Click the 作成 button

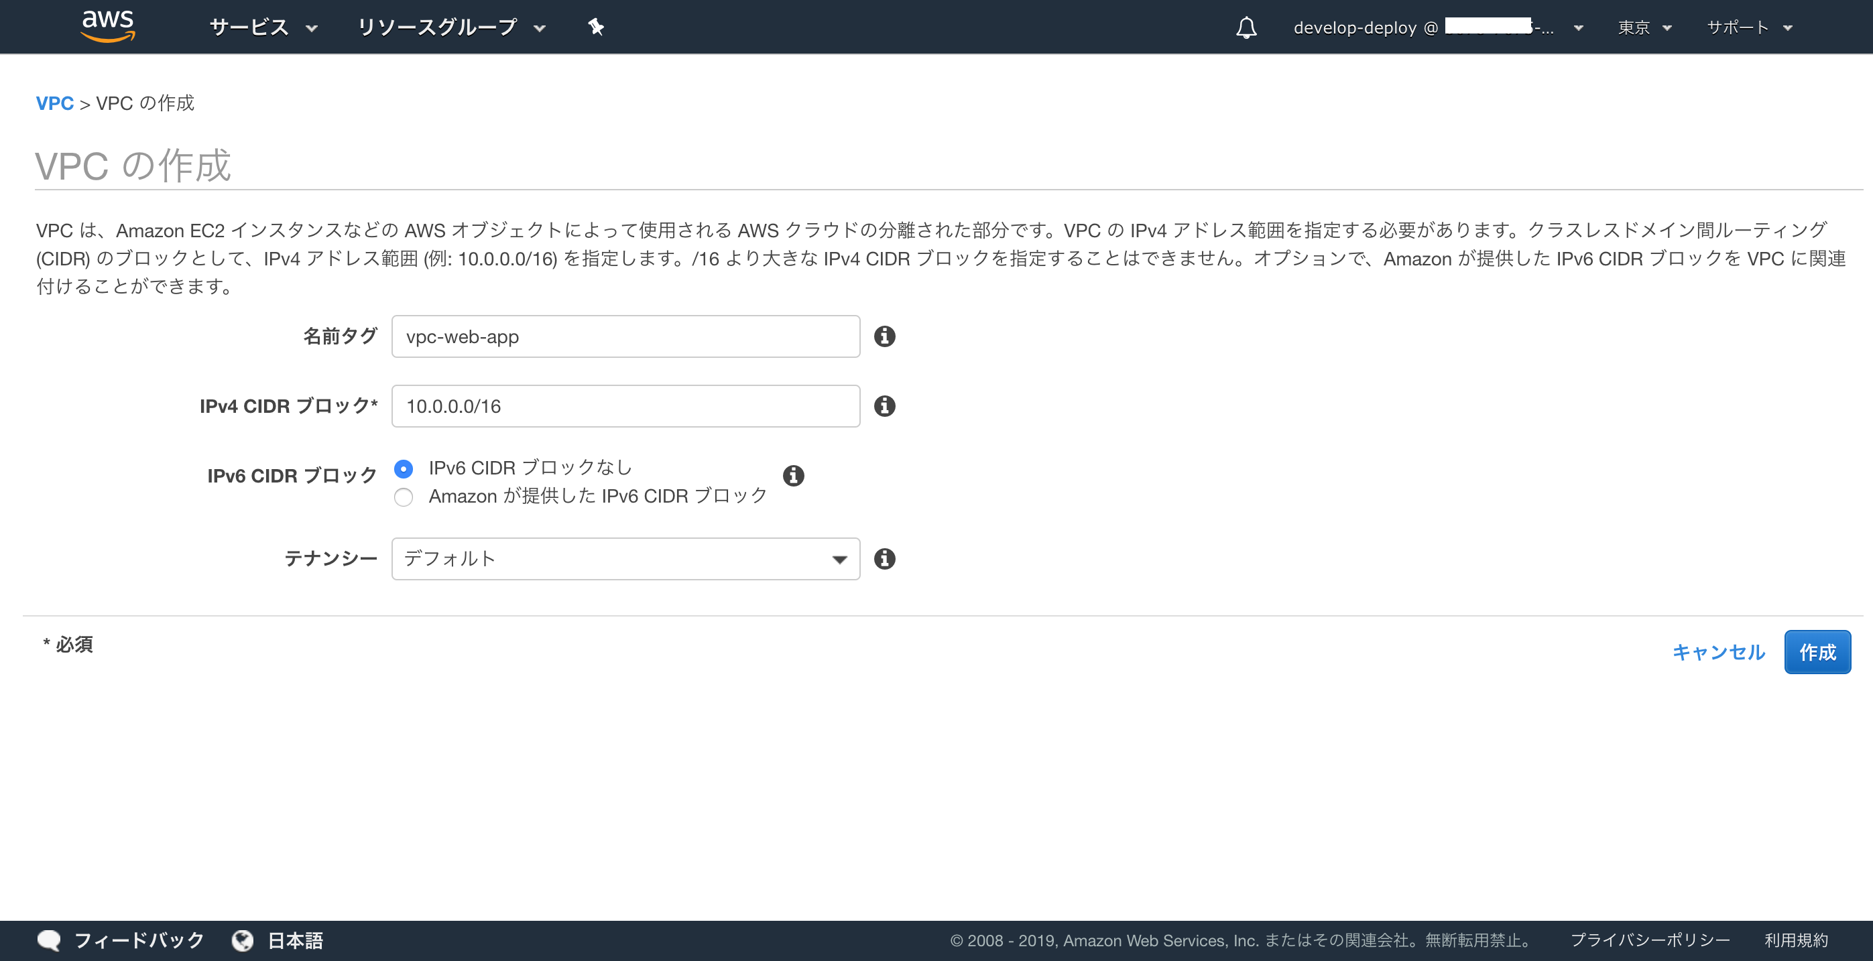pos(1817,652)
